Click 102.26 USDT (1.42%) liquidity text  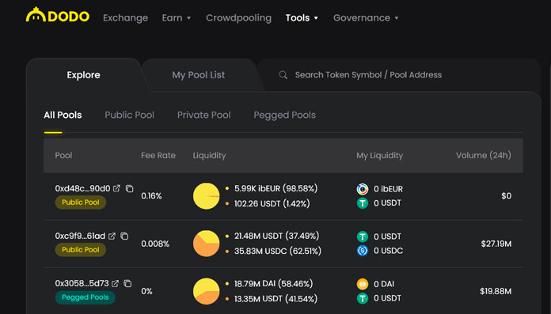coord(272,204)
